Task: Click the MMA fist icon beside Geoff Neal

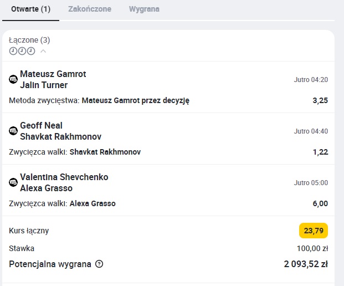Action: tap(13, 131)
